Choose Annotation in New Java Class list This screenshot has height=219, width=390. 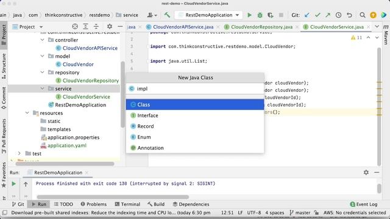pyautogui.click(x=195, y=148)
